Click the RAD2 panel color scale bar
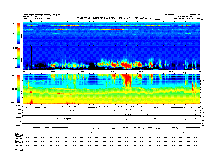 [19, 34]
